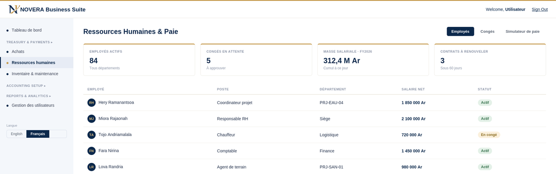The image size is (556, 174).
Task: Click department PRJ-EAU-04
Action: (x=331, y=103)
